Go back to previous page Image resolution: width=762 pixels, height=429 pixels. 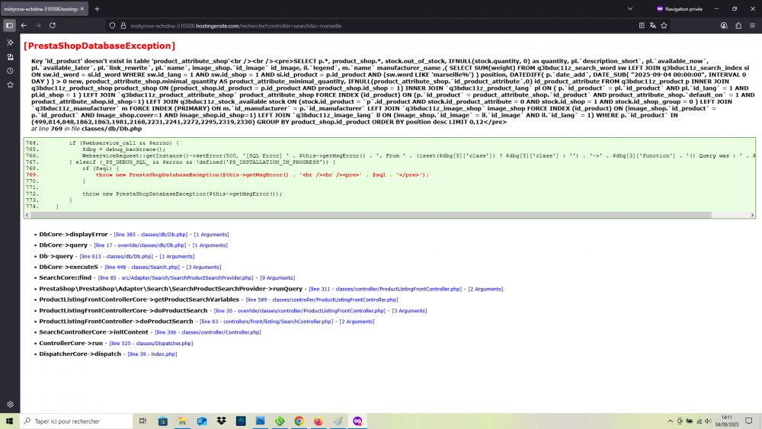click(x=24, y=26)
